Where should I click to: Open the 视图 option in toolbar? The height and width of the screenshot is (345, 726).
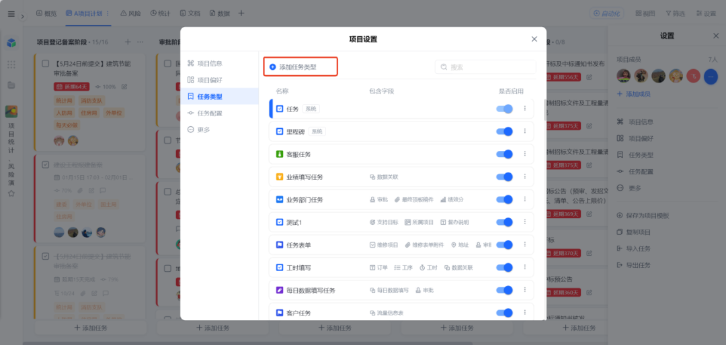pyautogui.click(x=645, y=13)
